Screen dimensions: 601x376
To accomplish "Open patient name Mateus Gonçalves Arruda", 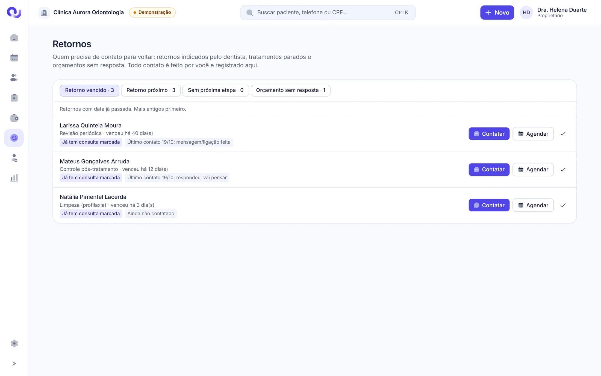I will [x=95, y=161].
